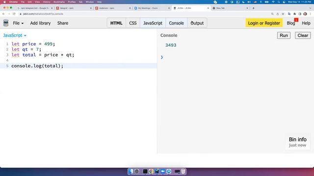
Task: Bookmark this page with star icon
Action: point(283,14)
